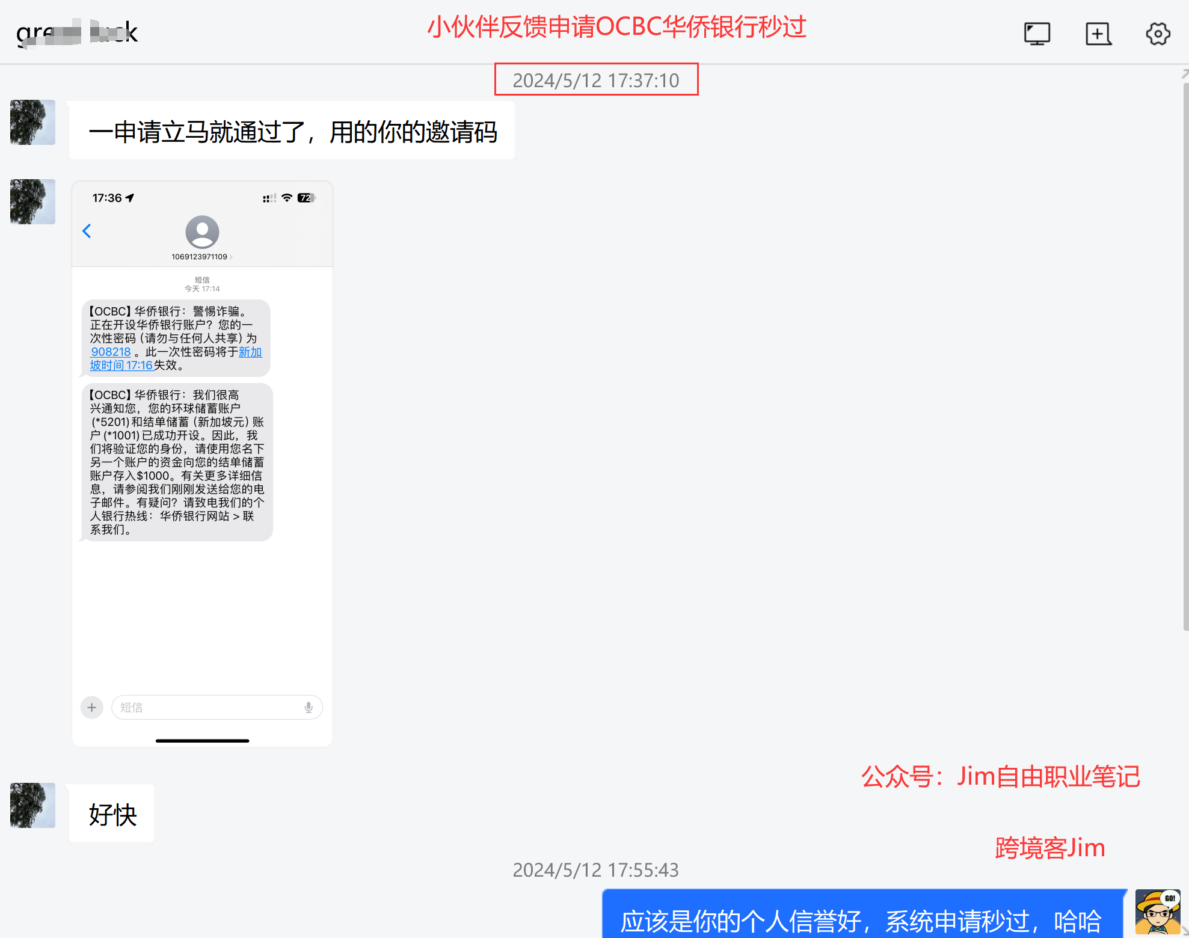Open the one-time password link 908218
The image size is (1189, 938).
pos(111,352)
